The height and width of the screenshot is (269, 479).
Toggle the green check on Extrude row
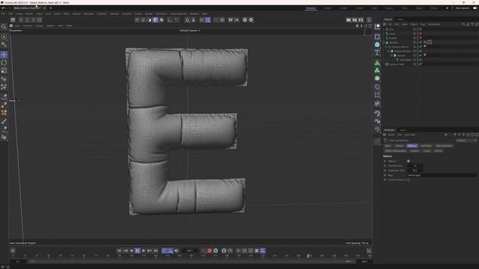(x=421, y=55)
